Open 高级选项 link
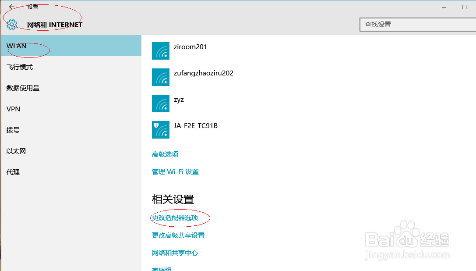The image size is (476, 271). (165, 154)
